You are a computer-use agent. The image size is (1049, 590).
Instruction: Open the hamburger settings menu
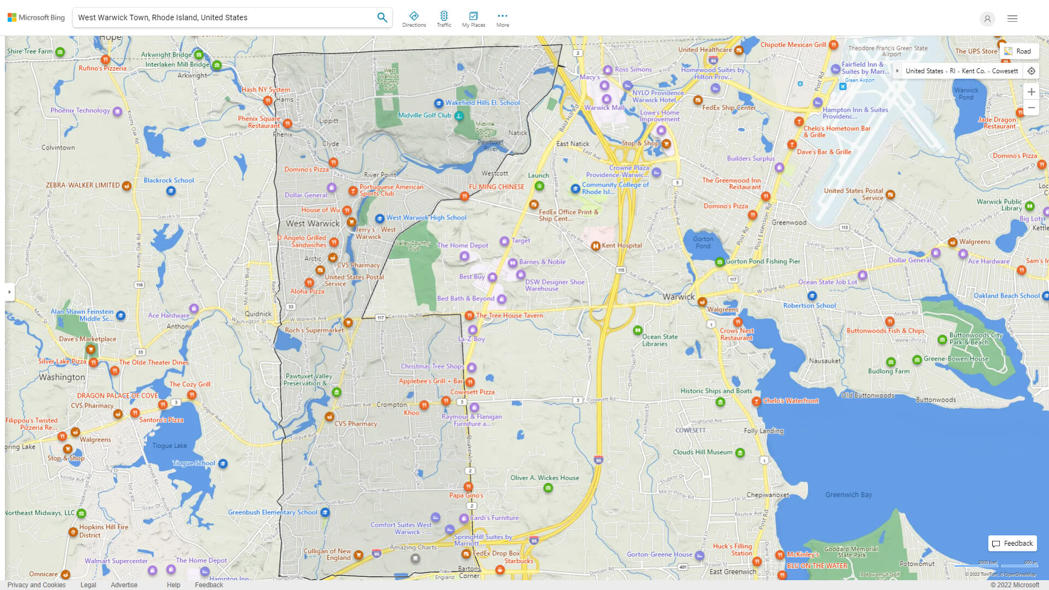point(1012,19)
